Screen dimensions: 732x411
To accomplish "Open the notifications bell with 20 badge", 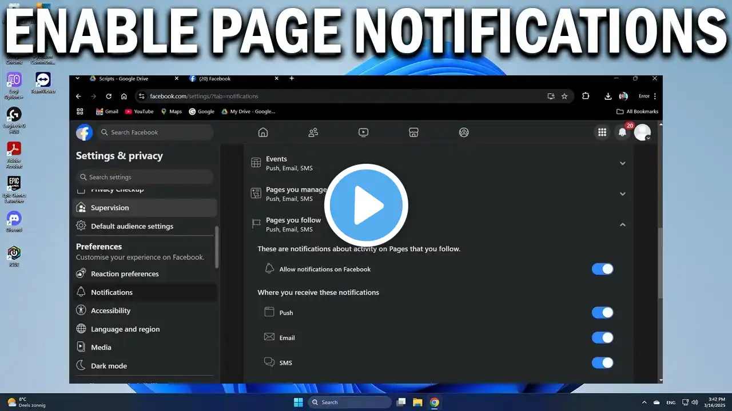I will pyautogui.click(x=622, y=132).
